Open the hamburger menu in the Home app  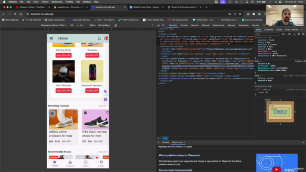pos(51,38)
